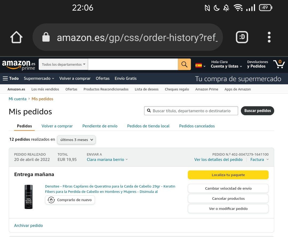288x237 pixels.
Task: Click the Archivar pedido link
Action: 29,226
